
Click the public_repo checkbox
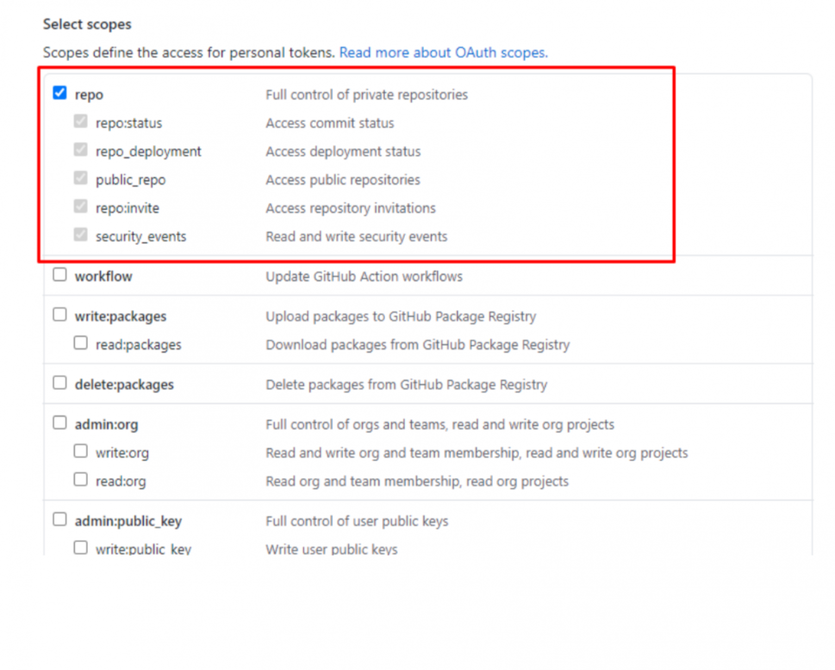point(80,178)
